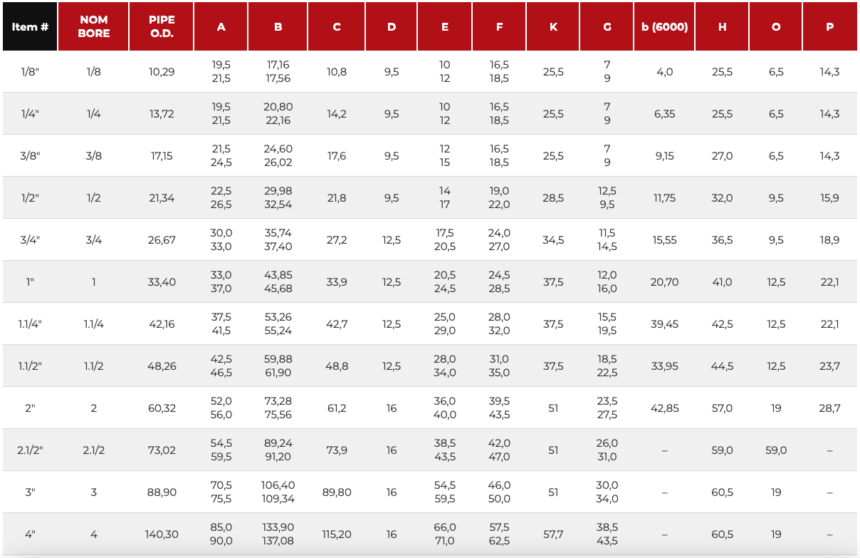Screen dimensions: 860x558
Task: Select pipe O.D. value 60,32
Action: [x=162, y=408]
